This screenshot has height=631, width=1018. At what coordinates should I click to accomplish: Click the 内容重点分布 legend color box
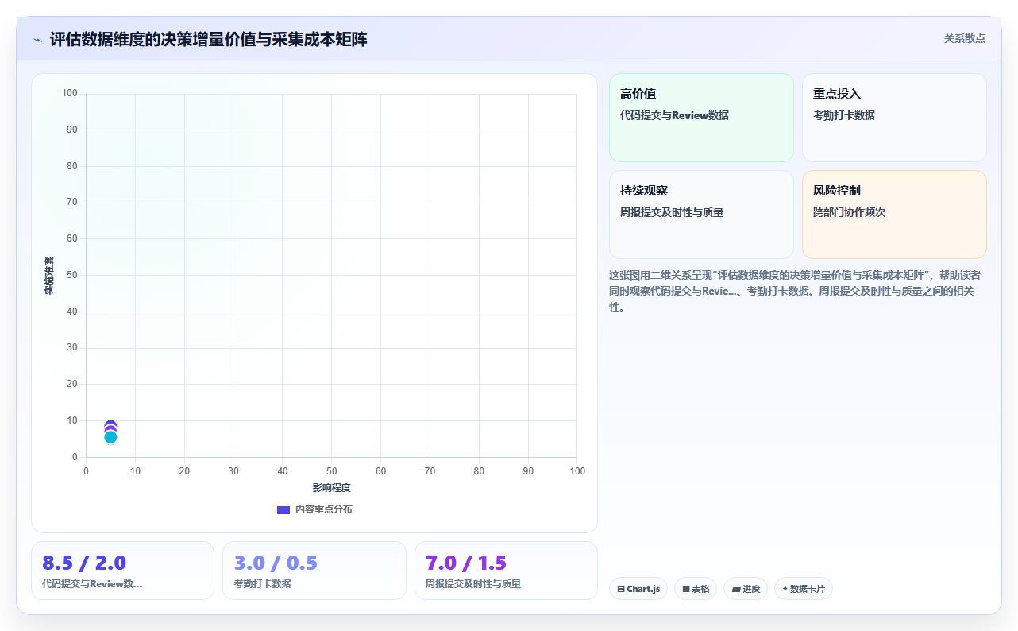click(283, 509)
